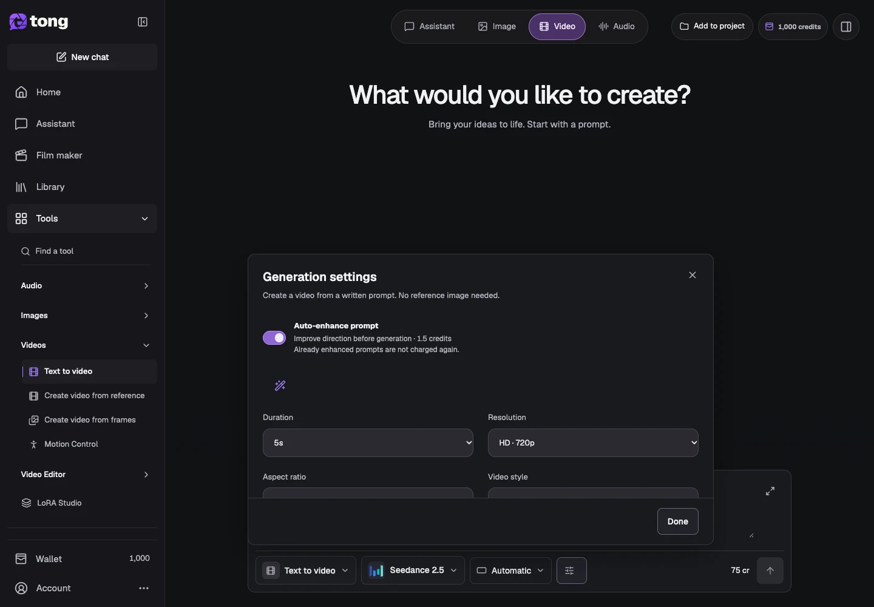Select the Video tab
Image resolution: width=874 pixels, height=607 pixels.
pos(557,27)
